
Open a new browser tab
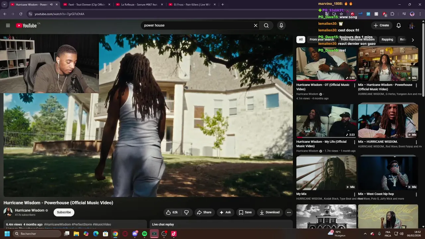(222, 5)
